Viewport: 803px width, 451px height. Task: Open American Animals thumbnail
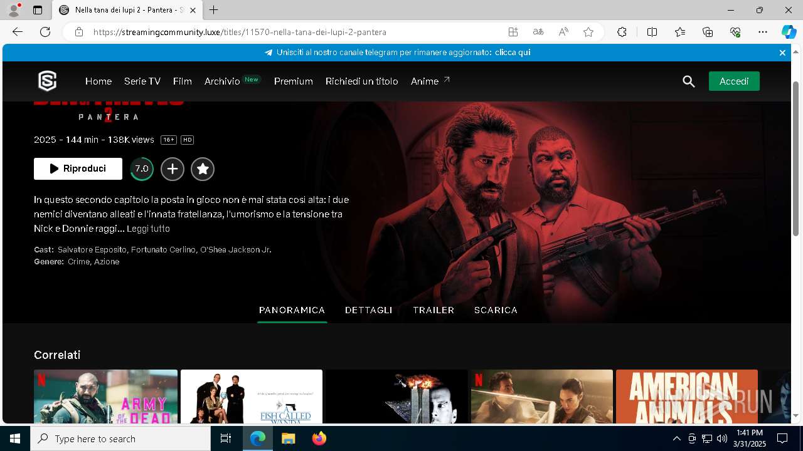pos(687,397)
